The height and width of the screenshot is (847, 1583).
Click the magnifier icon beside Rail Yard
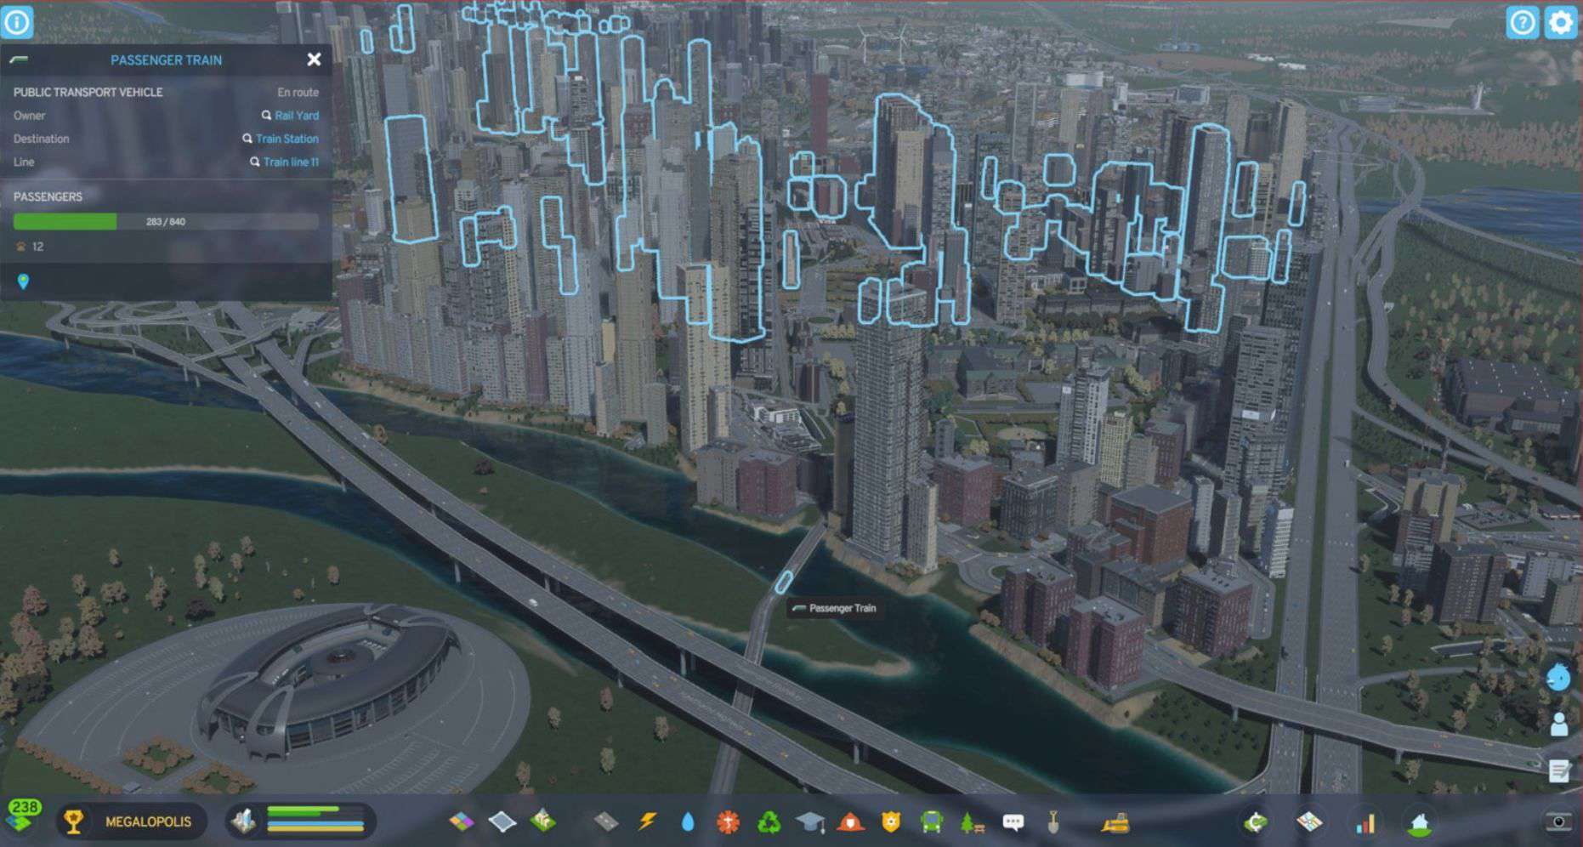point(267,116)
